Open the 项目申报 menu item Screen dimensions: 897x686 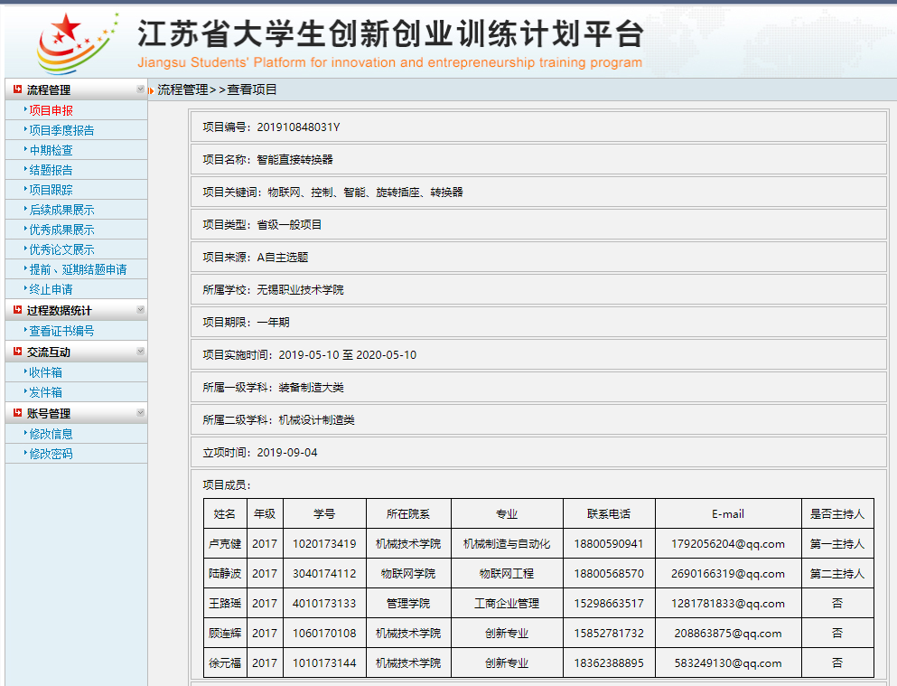[x=51, y=110]
